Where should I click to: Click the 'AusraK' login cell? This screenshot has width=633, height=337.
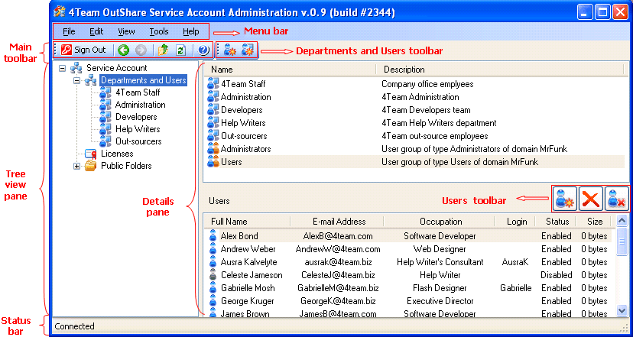[x=515, y=262]
